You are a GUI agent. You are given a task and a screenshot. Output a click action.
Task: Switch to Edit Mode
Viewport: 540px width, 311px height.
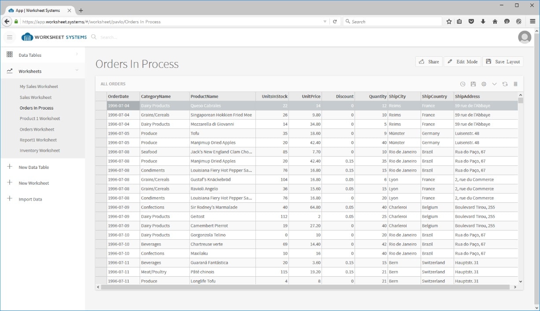pyautogui.click(x=462, y=62)
